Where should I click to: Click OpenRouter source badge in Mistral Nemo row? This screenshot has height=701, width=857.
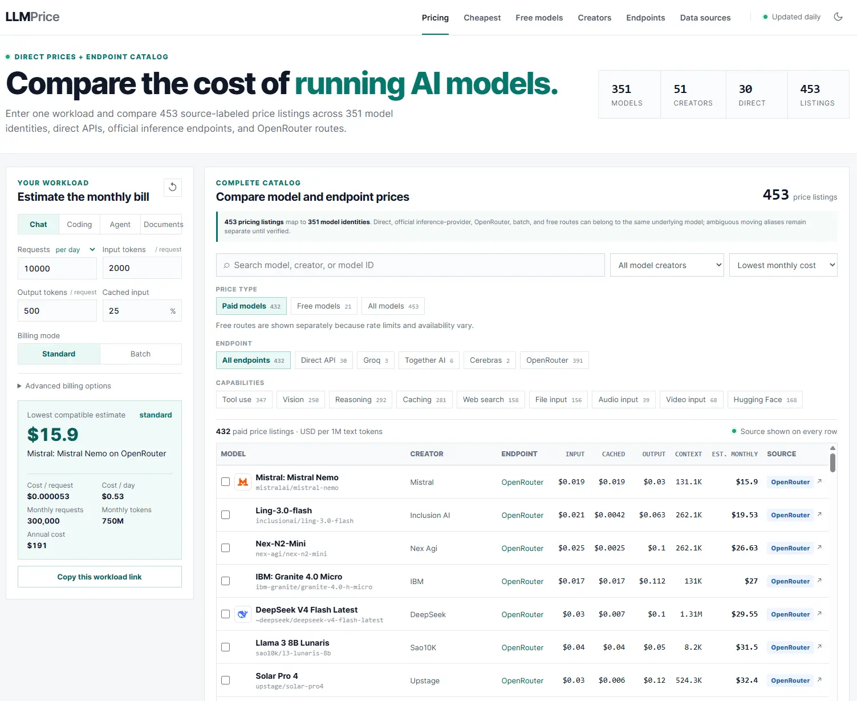pos(790,482)
